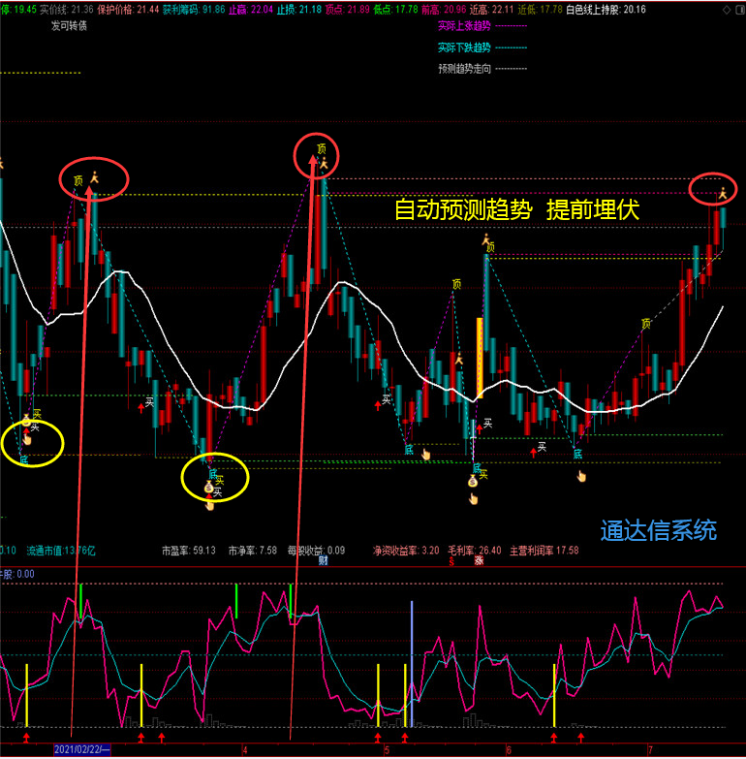
Task: Click the 净资收益率: 3.20 text
Action: point(406,551)
